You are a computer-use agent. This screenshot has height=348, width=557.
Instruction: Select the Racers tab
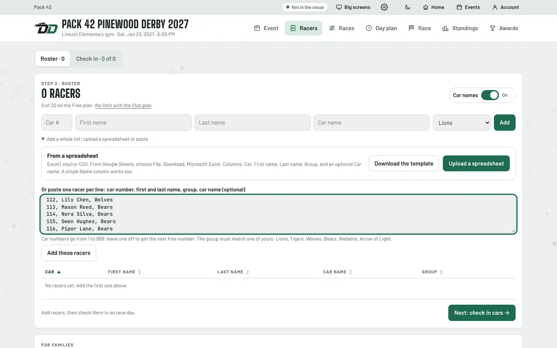pos(304,28)
